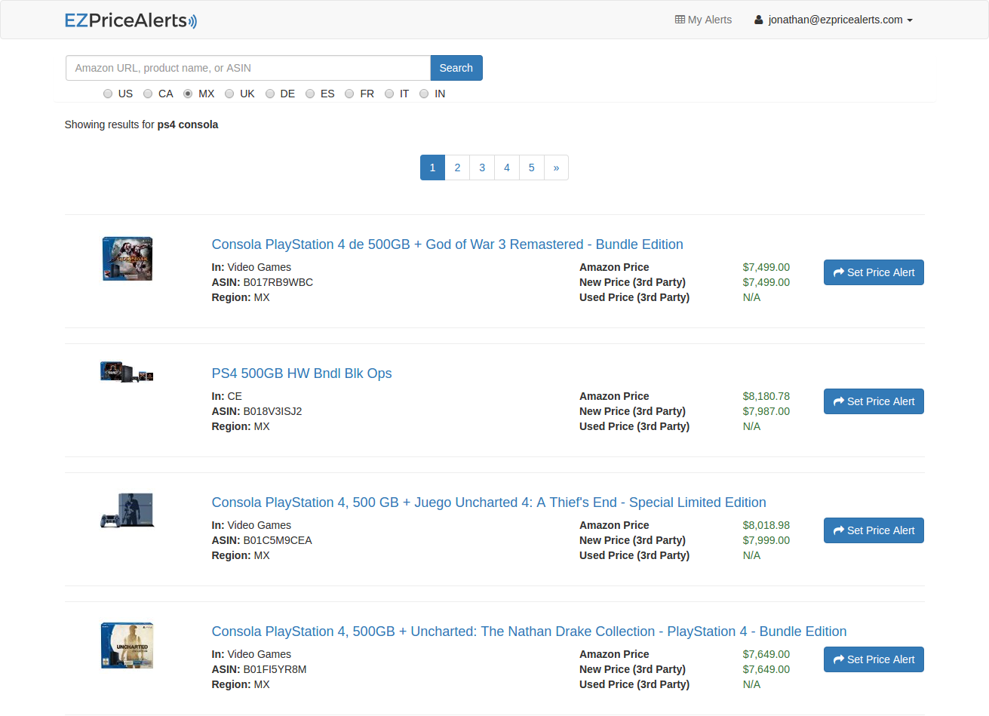Go to results page 5
Viewport: 989px width, 716px height.
532,167
